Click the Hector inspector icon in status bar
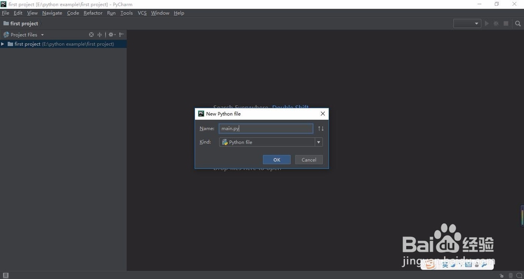 pyautogui.click(x=510, y=276)
